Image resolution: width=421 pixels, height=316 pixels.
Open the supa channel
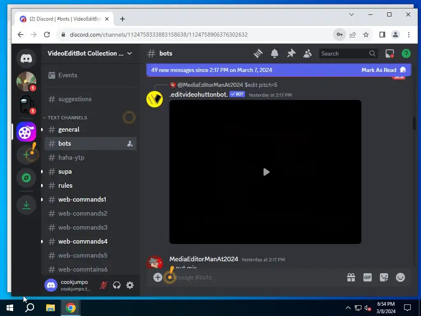[90, 172]
